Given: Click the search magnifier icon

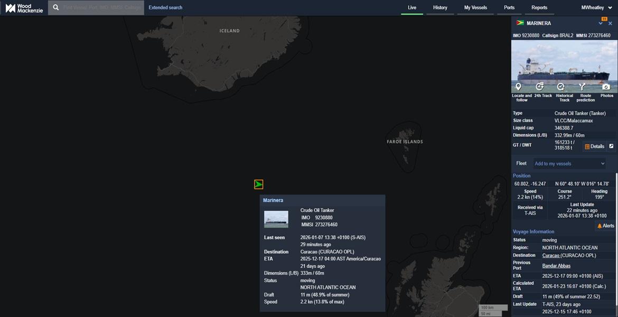Looking at the screenshot, I should [x=56, y=8].
